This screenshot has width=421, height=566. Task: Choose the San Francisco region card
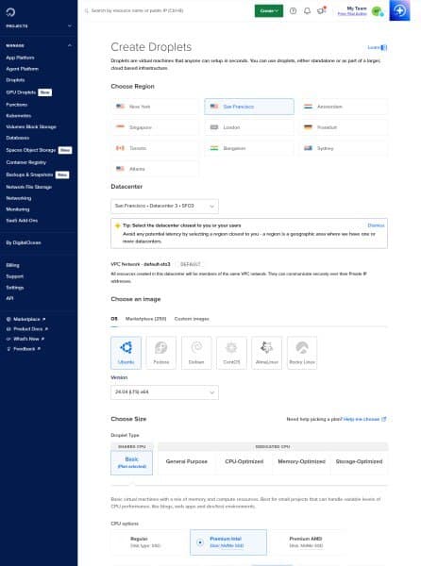coord(249,107)
